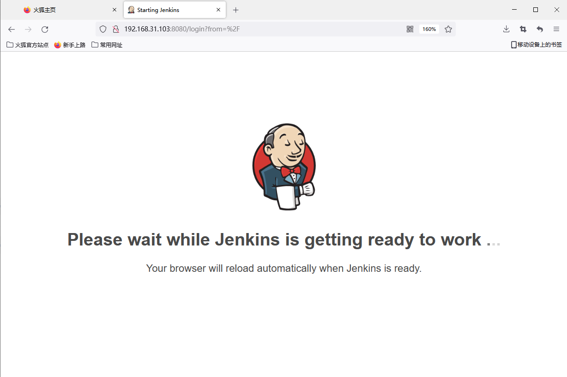The width and height of the screenshot is (567, 377).
Task: Close the 火狐主页 tab
Action: 114,9
